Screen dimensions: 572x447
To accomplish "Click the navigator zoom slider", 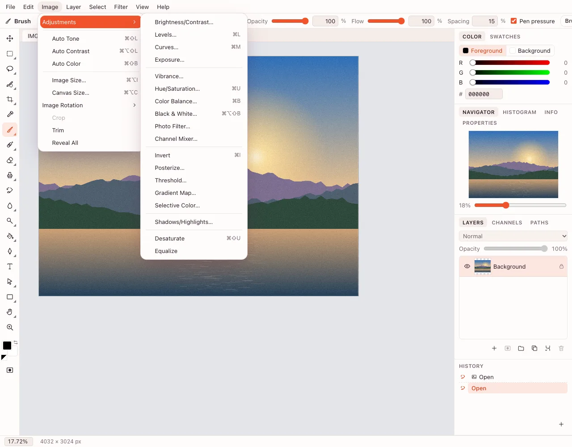I will [x=520, y=205].
